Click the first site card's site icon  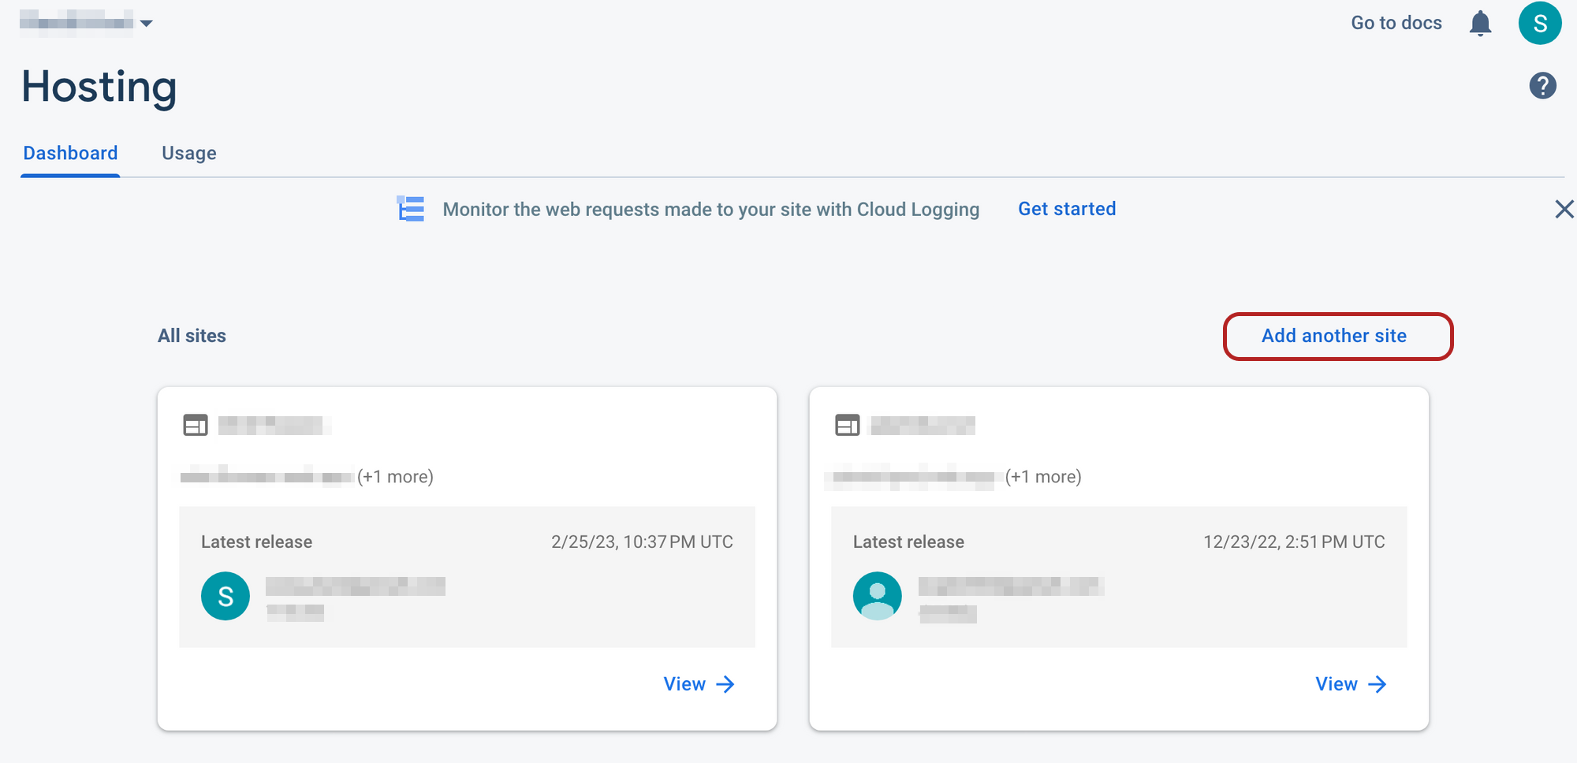coord(196,426)
